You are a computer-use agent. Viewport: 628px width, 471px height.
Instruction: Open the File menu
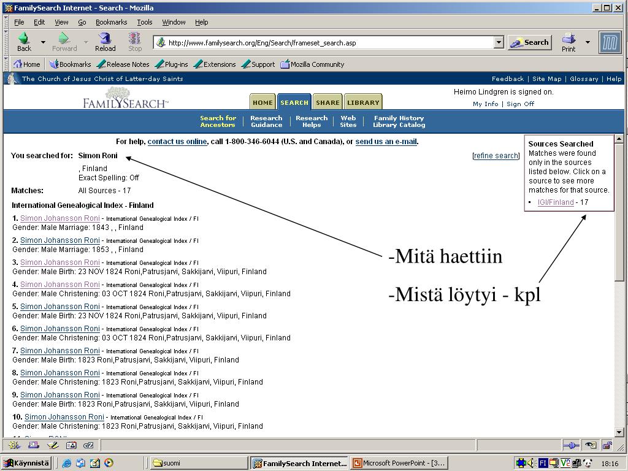(19, 22)
